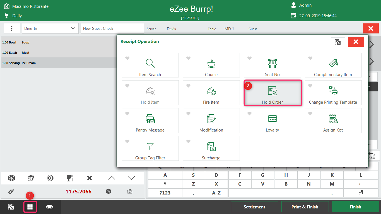Favorite the Complimentary Item heart
Image resolution: width=381 pixels, height=214 pixels.
pyautogui.click(x=310, y=58)
